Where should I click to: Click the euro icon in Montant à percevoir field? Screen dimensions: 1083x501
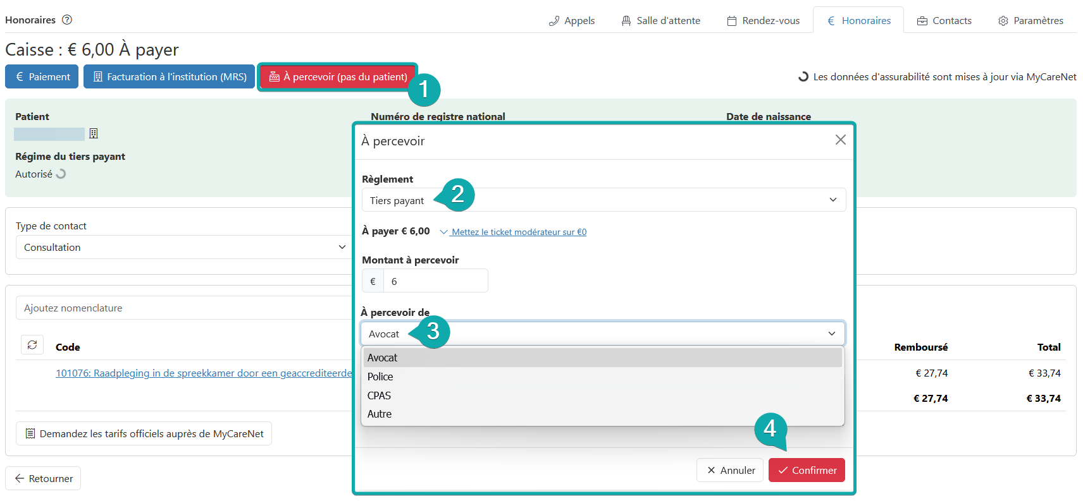[373, 281]
